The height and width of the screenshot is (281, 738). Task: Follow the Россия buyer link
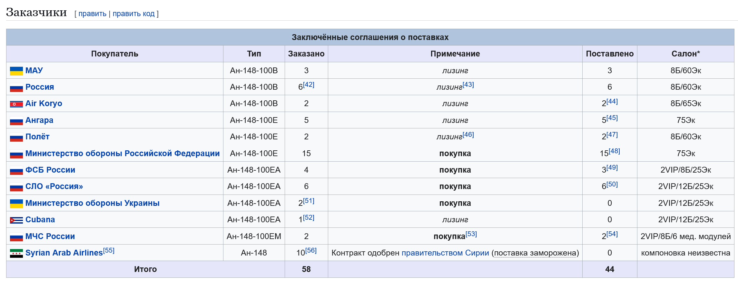click(40, 87)
